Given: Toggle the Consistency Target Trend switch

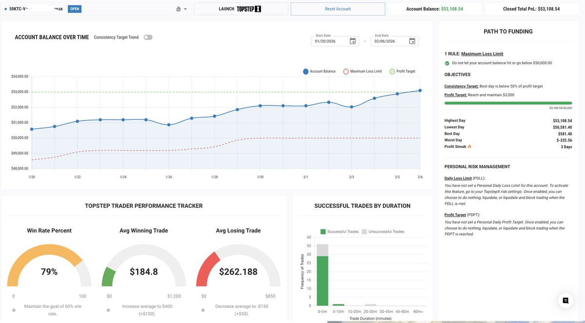Looking at the screenshot, I should (x=148, y=37).
